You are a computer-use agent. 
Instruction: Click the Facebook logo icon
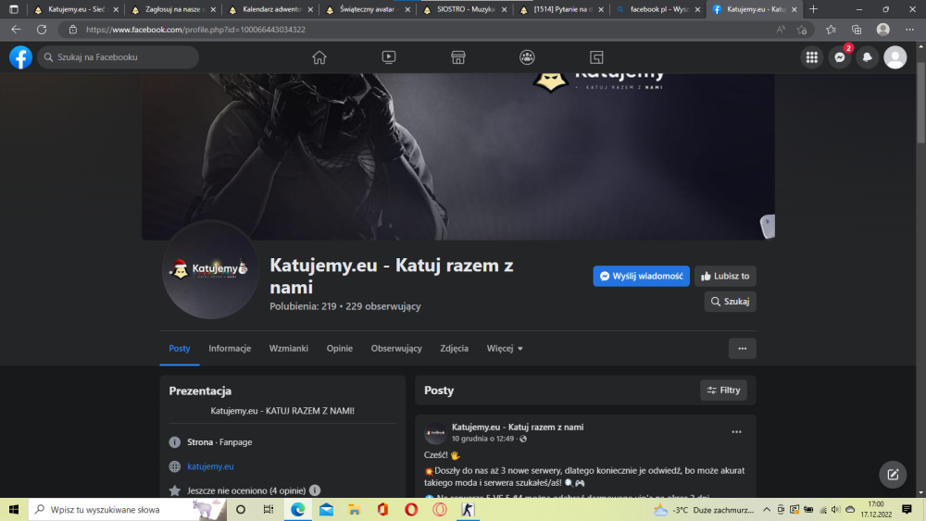point(20,57)
